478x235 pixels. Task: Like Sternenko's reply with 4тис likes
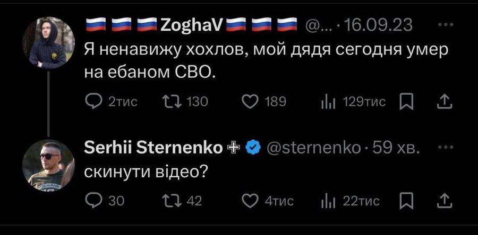coord(268,201)
